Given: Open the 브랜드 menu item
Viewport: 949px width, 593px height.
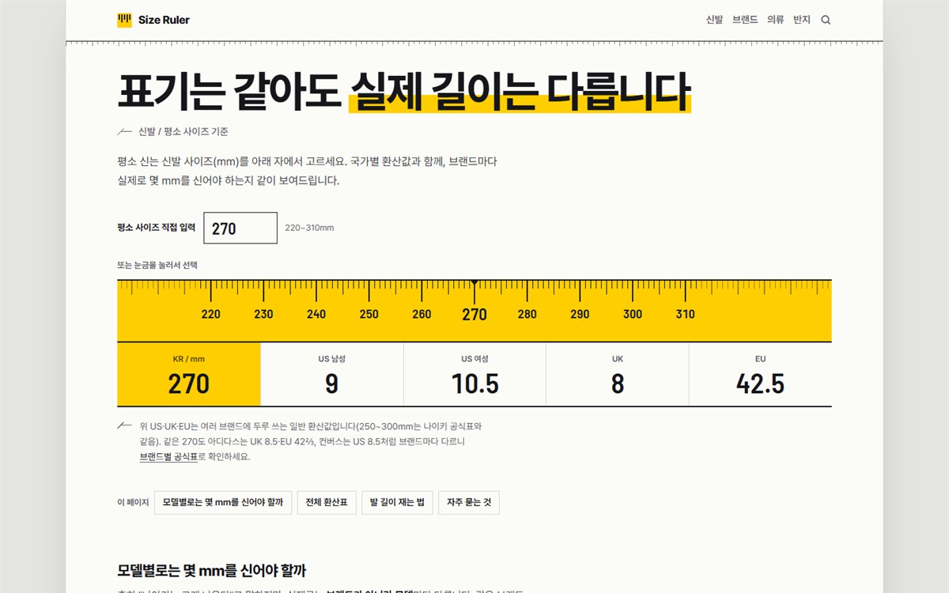Looking at the screenshot, I should 745,20.
